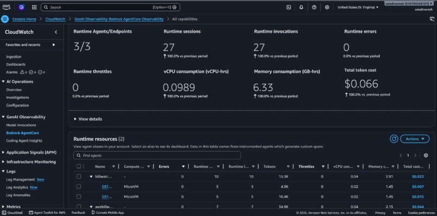Collapse the billwatc... row tree arrow

click(91, 176)
